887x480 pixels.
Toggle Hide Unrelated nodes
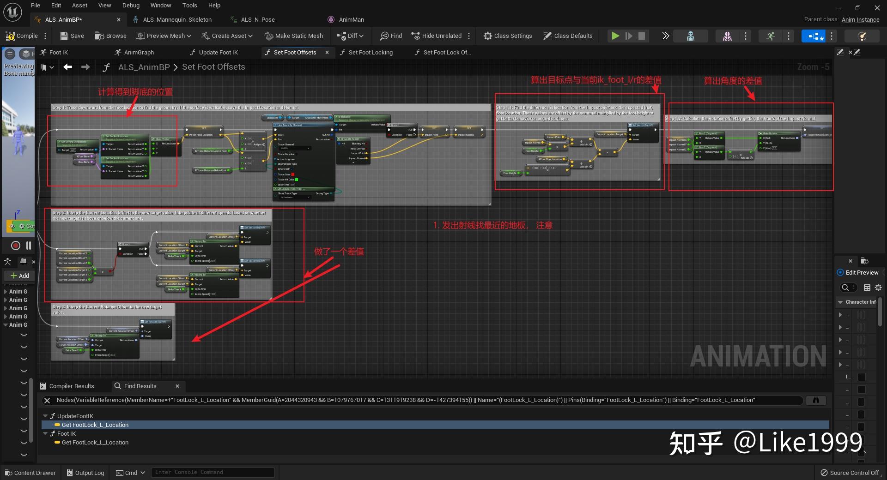click(437, 36)
